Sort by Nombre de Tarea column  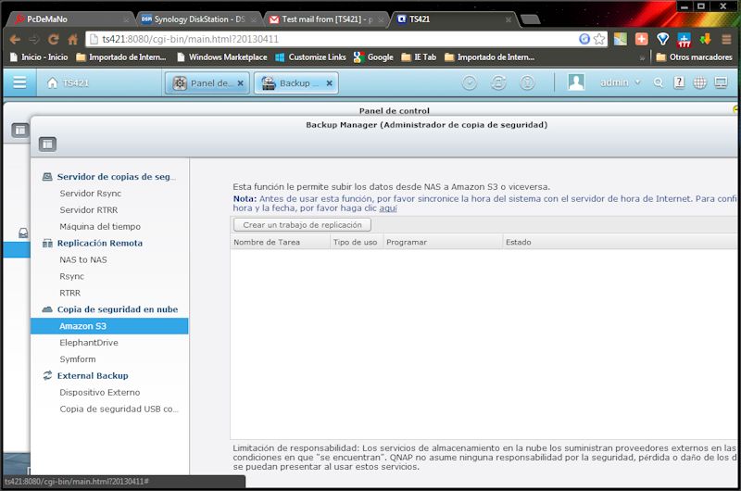(281, 242)
